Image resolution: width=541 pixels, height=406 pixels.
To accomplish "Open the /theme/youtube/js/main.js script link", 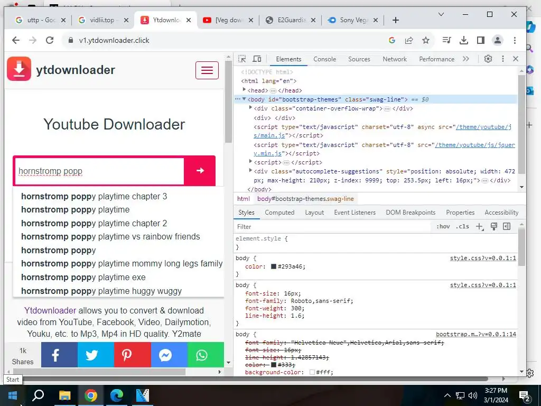I will coord(483,127).
